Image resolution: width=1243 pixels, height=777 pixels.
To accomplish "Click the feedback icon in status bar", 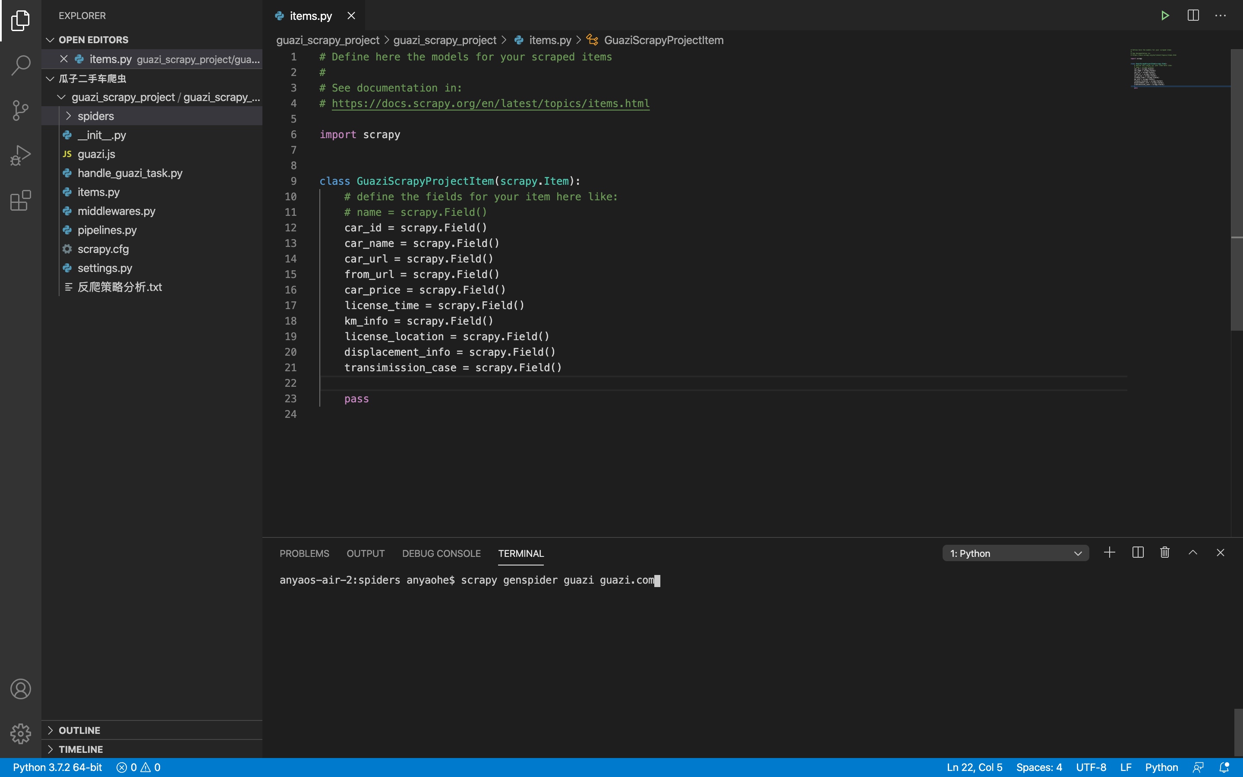I will (x=1198, y=767).
